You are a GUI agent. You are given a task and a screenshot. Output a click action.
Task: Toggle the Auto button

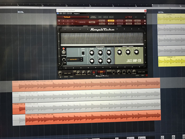(x=137, y=75)
